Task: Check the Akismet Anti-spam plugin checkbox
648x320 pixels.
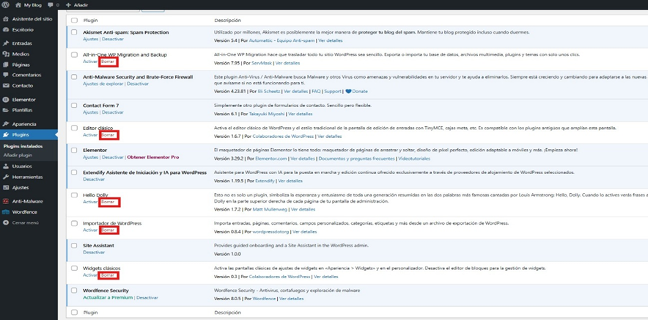Action: [x=74, y=32]
